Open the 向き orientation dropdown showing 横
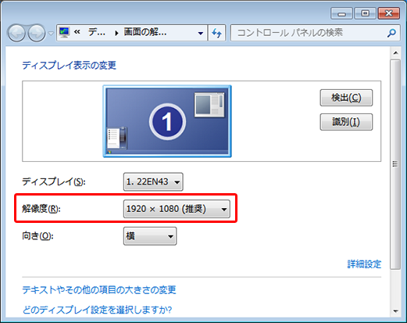407x323 pixels. 150,236
